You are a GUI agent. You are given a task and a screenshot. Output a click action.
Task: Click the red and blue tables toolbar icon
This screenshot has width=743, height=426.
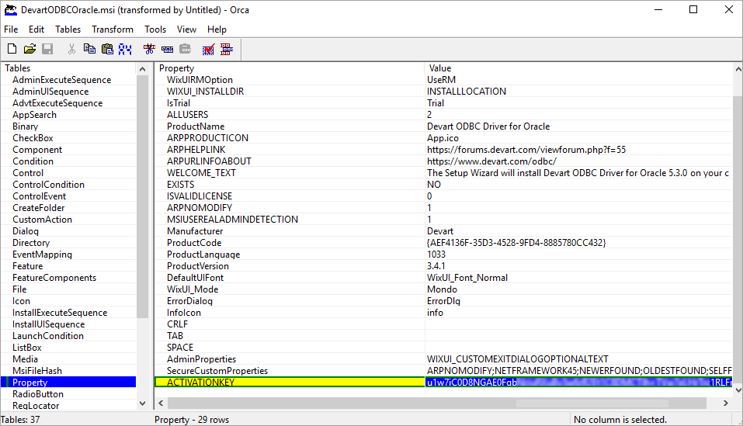click(227, 49)
